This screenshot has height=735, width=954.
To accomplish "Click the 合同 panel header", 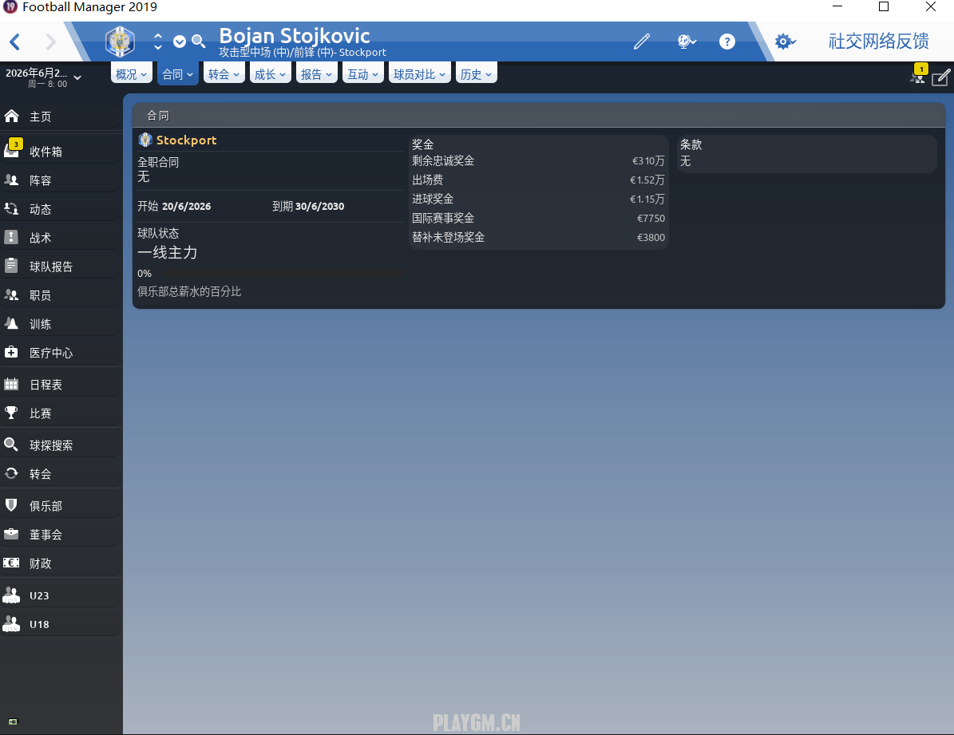I will pos(539,116).
